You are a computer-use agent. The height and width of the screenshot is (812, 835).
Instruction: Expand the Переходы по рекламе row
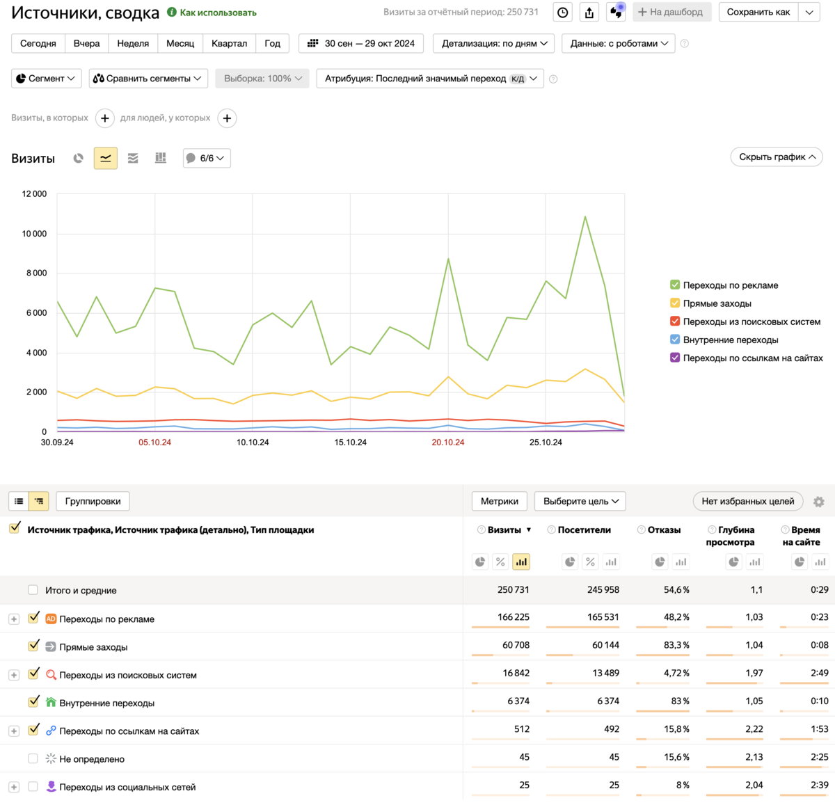coord(14,619)
